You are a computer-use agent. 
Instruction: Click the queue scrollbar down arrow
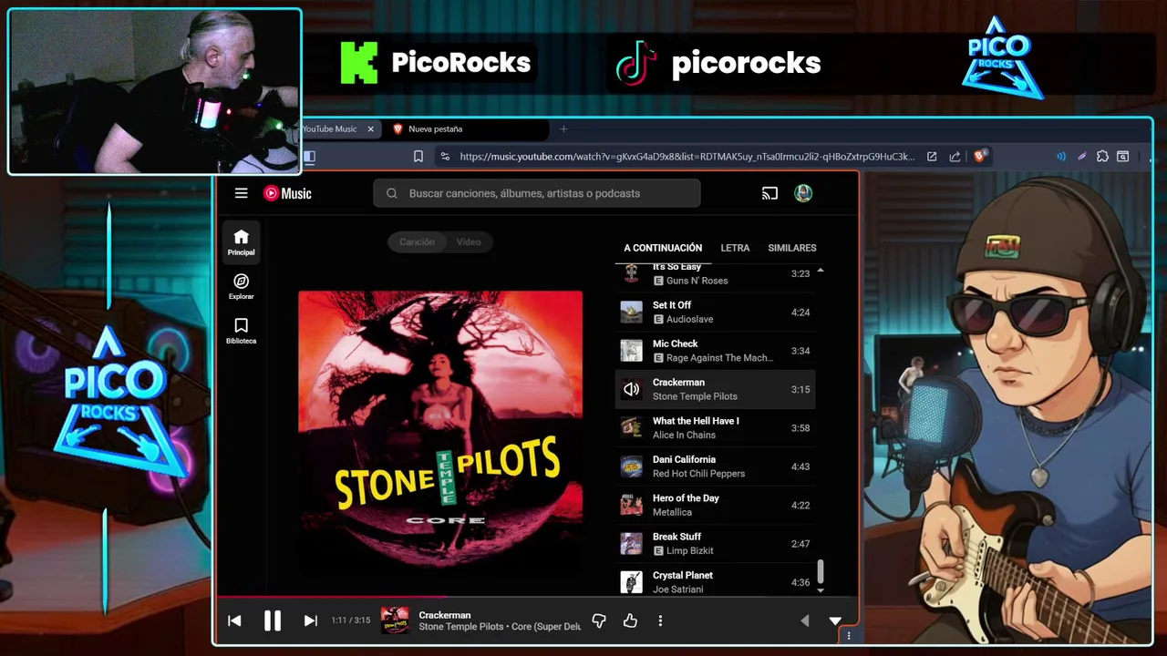tap(821, 590)
